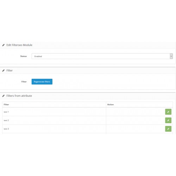The height and width of the screenshot is (176, 176).
Task: Click the arrow at the Status select's right edge
Action: click(x=171, y=56)
